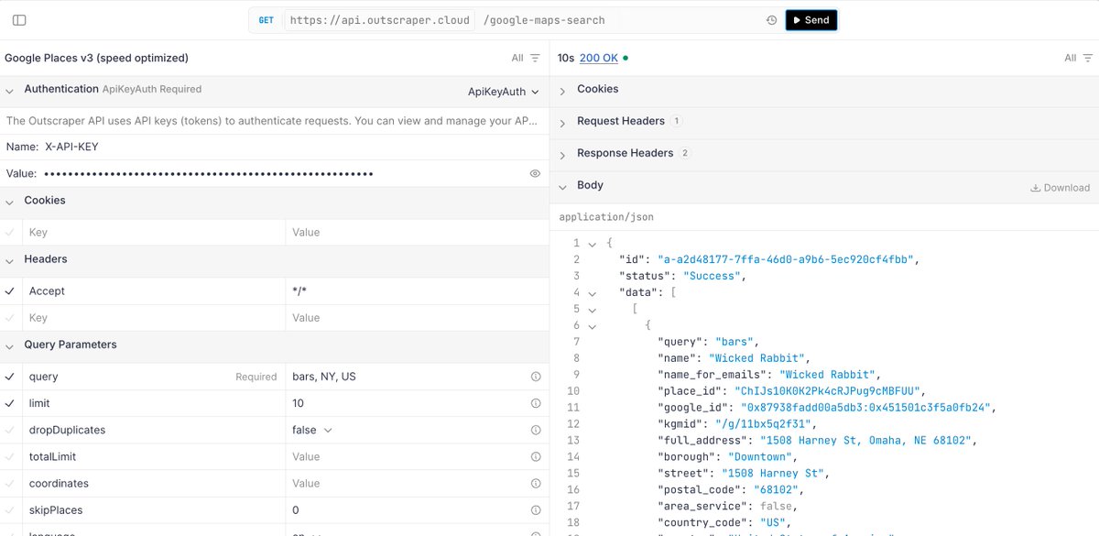The height and width of the screenshot is (536, 1099).
Task: Click the api.outscraper.cloud base URL
Action: click(x=380, y=20)
